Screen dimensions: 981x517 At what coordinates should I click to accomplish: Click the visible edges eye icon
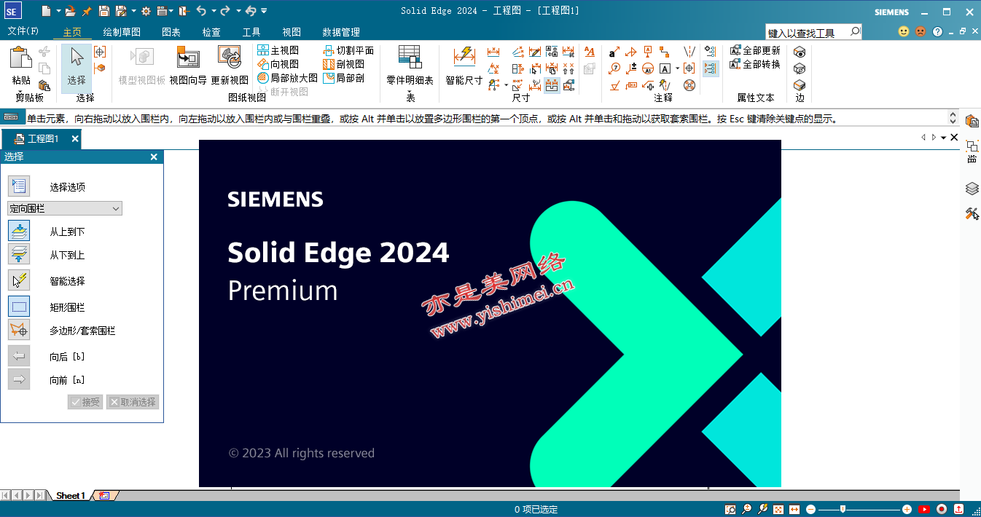pyautogui.click(x=800, y=52)
